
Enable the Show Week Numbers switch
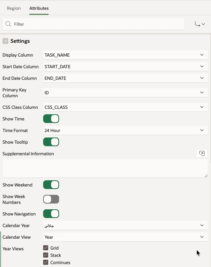click(51, 199)
